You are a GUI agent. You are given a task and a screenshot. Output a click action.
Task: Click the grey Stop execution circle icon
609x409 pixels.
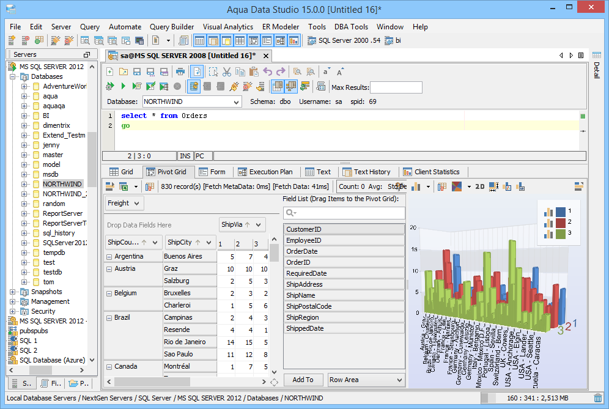177,86
